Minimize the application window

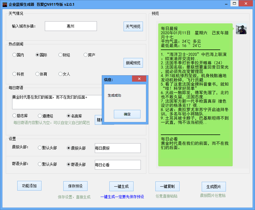[x=226, y=4]
